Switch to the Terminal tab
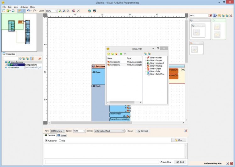 tap(50, 135)
